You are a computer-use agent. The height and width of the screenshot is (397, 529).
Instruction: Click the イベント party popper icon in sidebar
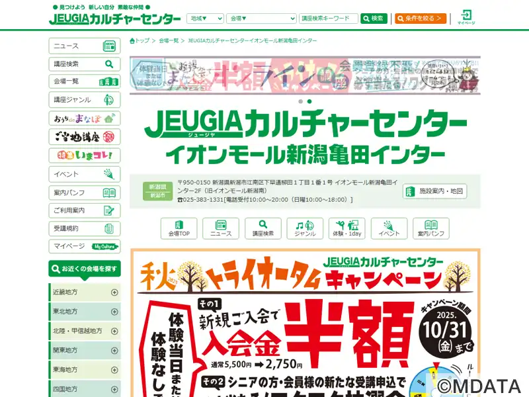tap(109, 174)
